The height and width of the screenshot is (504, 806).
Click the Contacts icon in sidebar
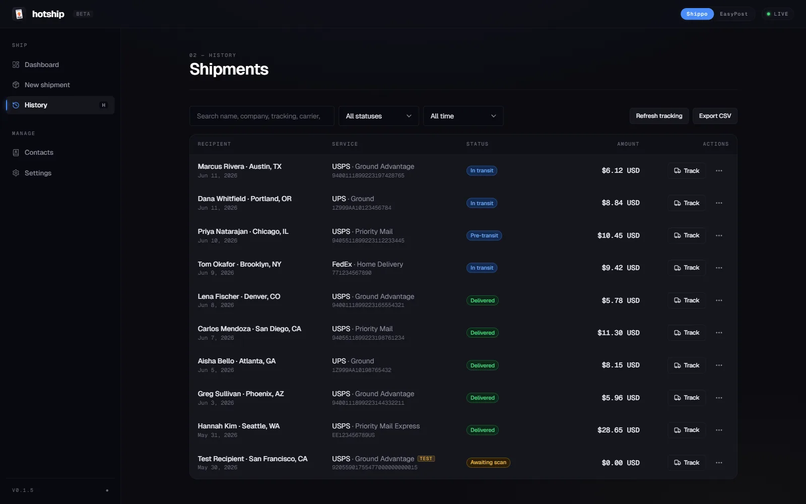coord(16,152)
